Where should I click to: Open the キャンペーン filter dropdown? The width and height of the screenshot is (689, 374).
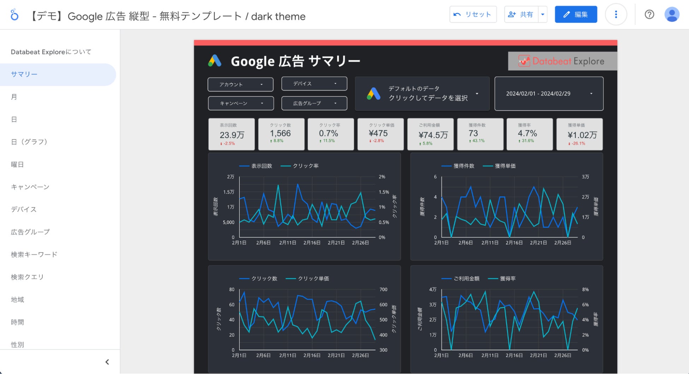pos(241,103)
